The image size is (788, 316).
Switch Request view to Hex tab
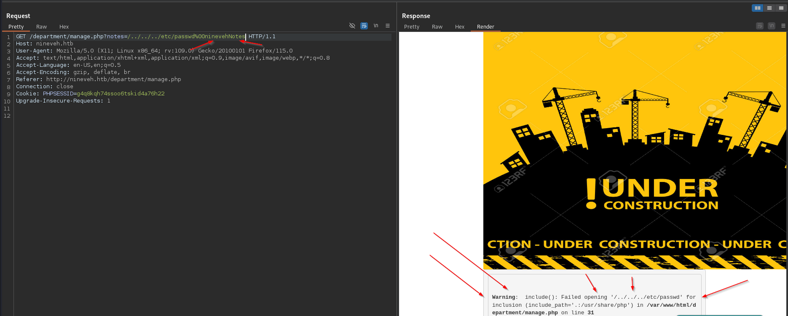point(64,27)
